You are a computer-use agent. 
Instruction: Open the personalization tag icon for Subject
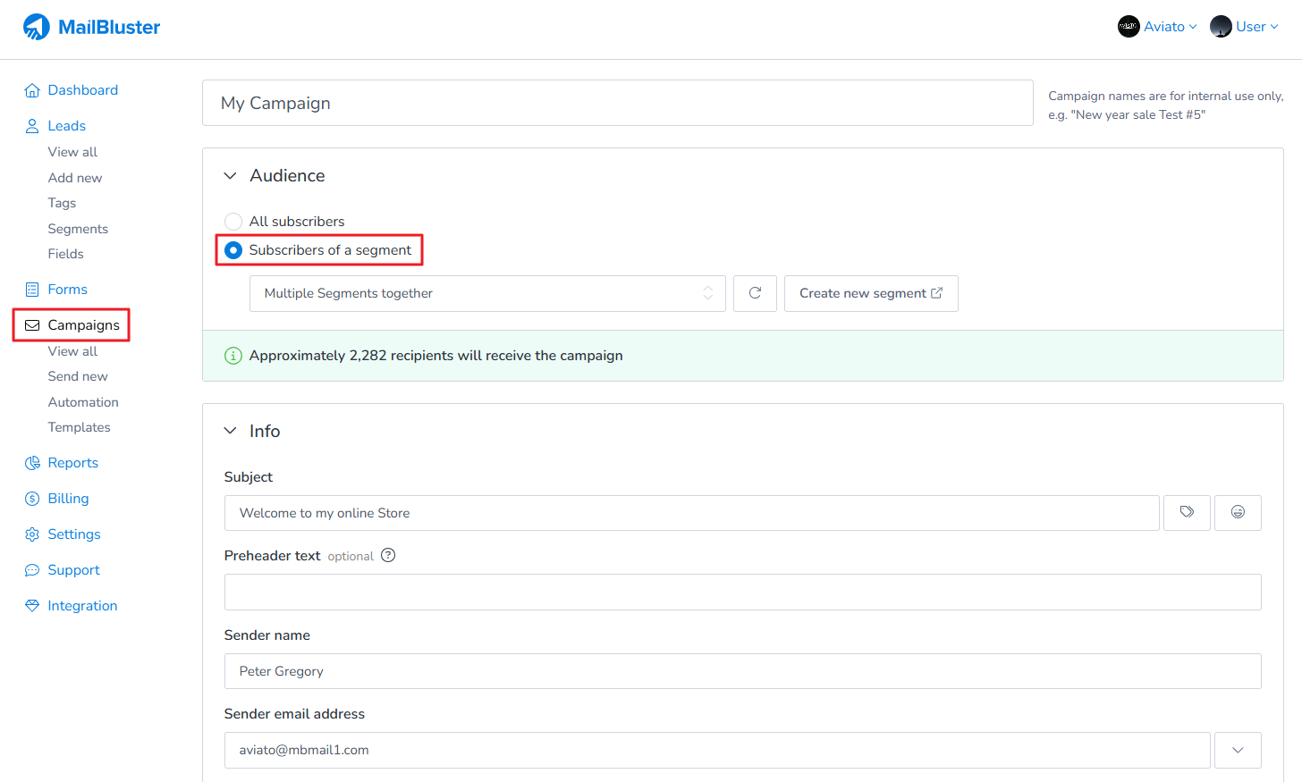[x=1187, y=512]
